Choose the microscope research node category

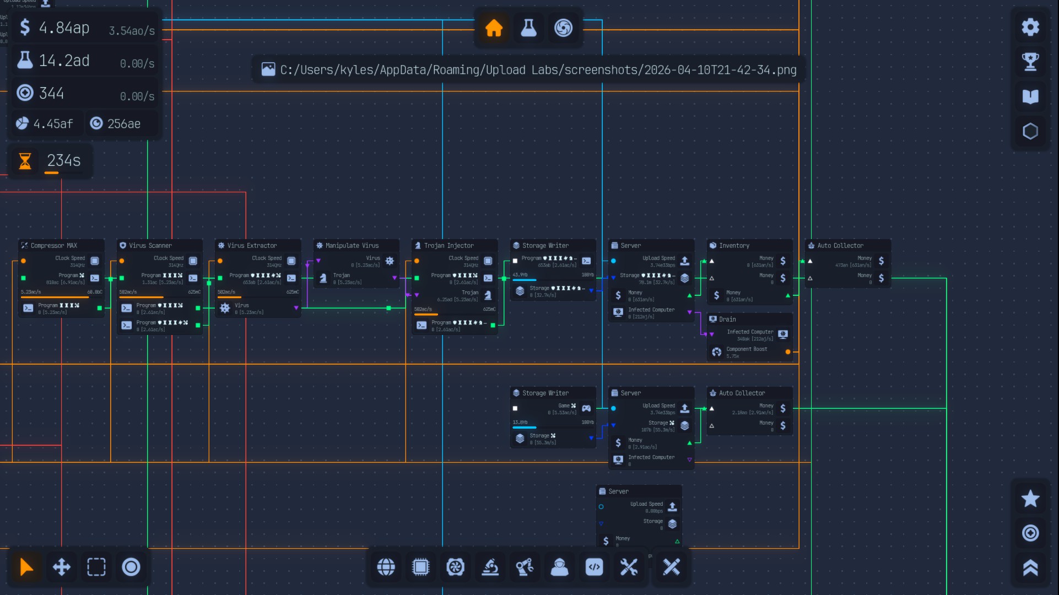click(490, 567)
